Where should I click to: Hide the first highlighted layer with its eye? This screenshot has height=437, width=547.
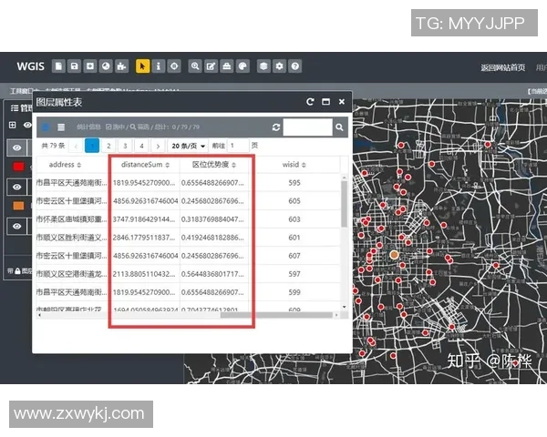16,147
